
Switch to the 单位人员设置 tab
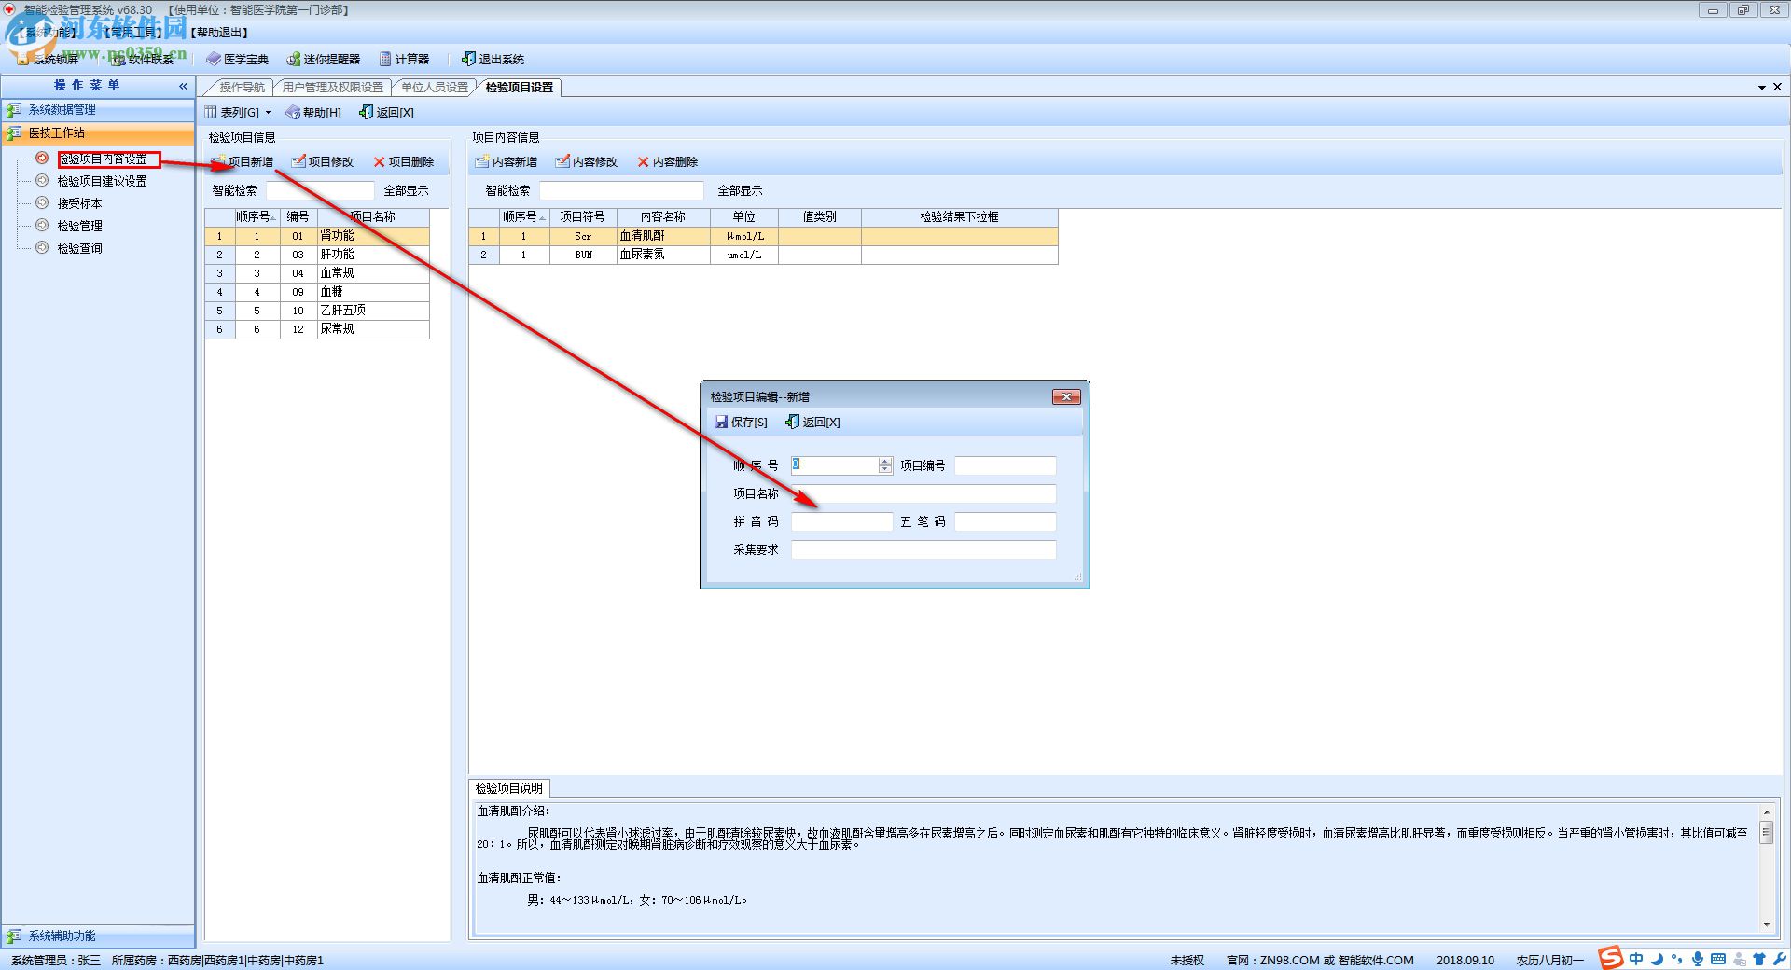(x=434, y=87)
